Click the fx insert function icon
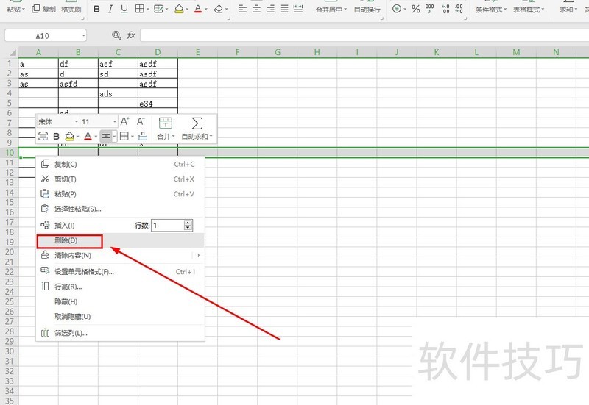 tap(131, 35)
